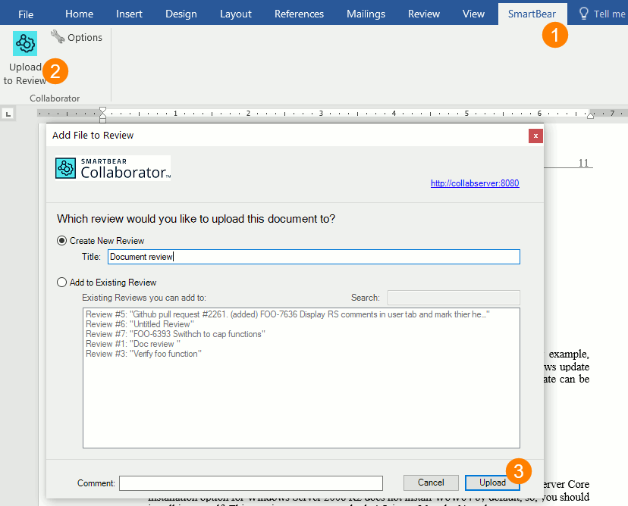Click the Tell me lightbulb icon
Viewport: 628px width, 506px height.
pyautogui.click(x=583, y=14)
